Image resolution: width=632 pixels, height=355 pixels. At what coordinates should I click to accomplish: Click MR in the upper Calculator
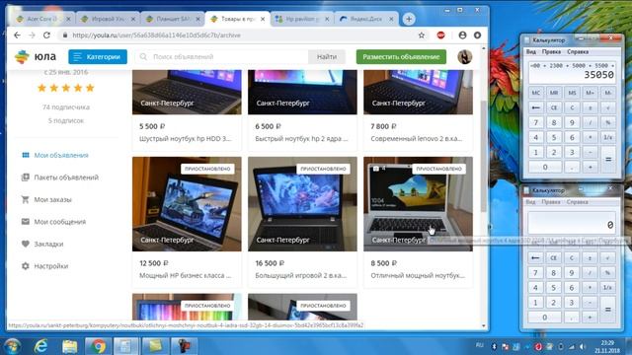(554, 93)
